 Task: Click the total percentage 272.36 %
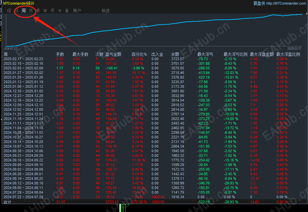(x=139, y=202)
